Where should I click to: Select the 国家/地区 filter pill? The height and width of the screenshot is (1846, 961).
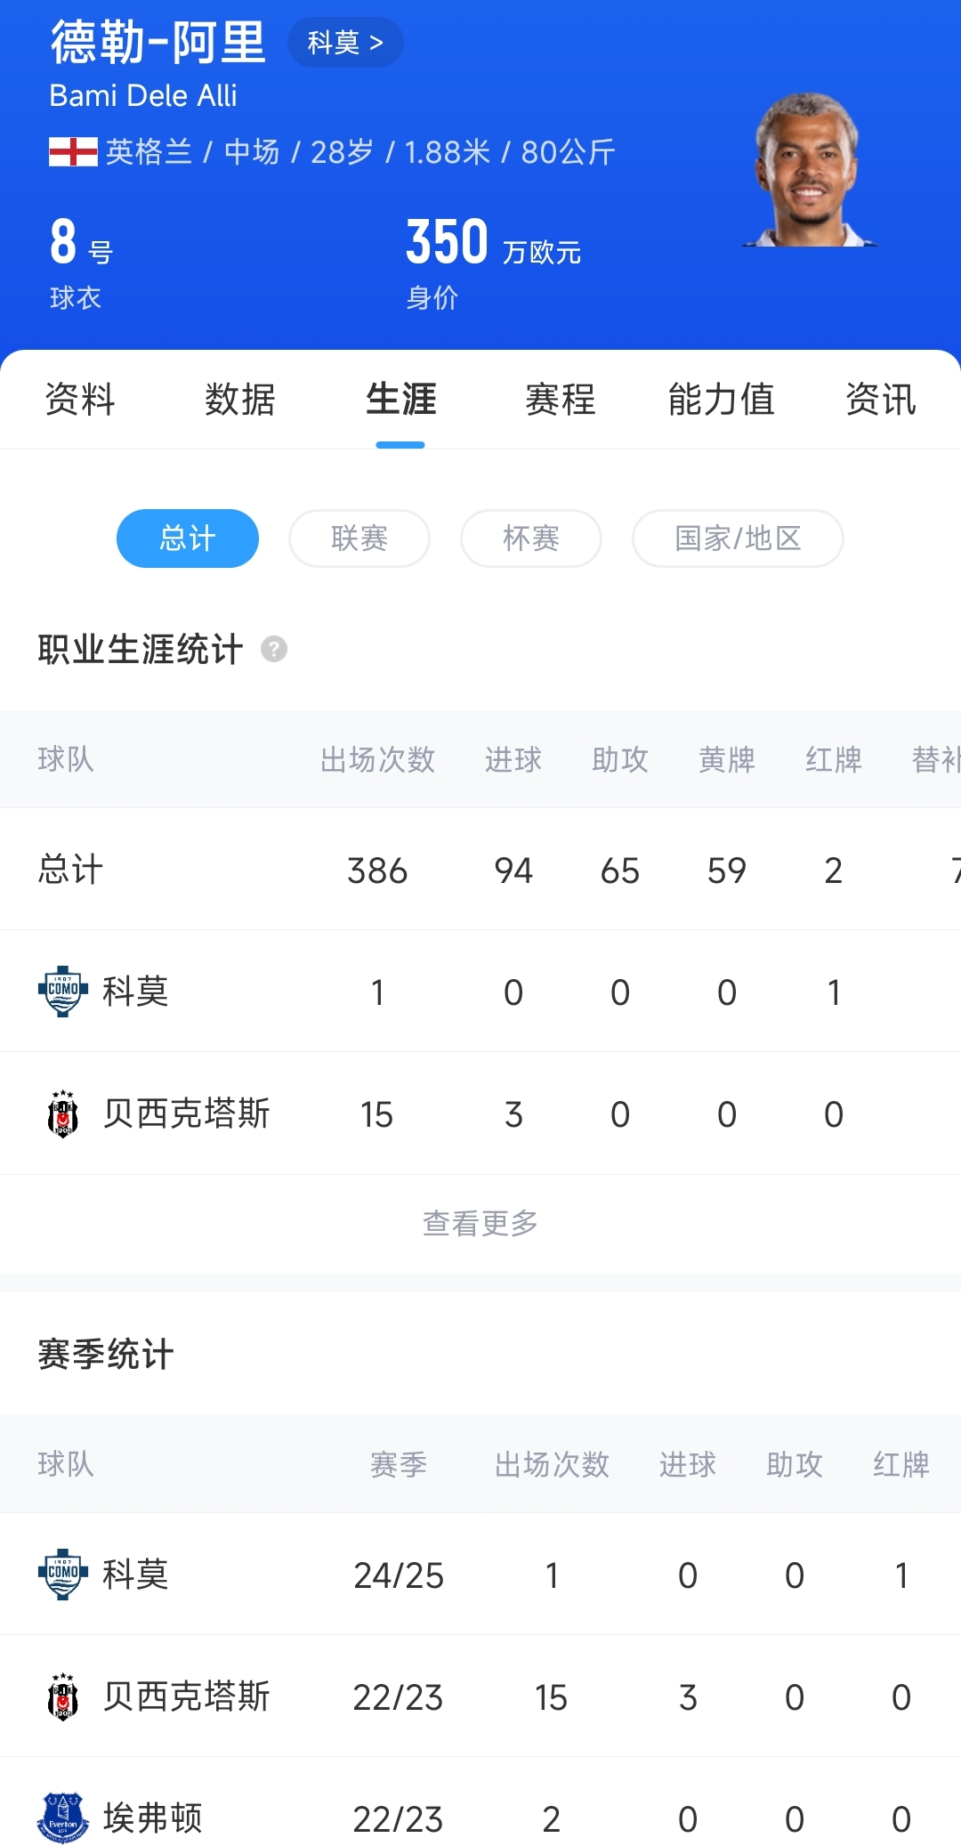tap(738, 538)
